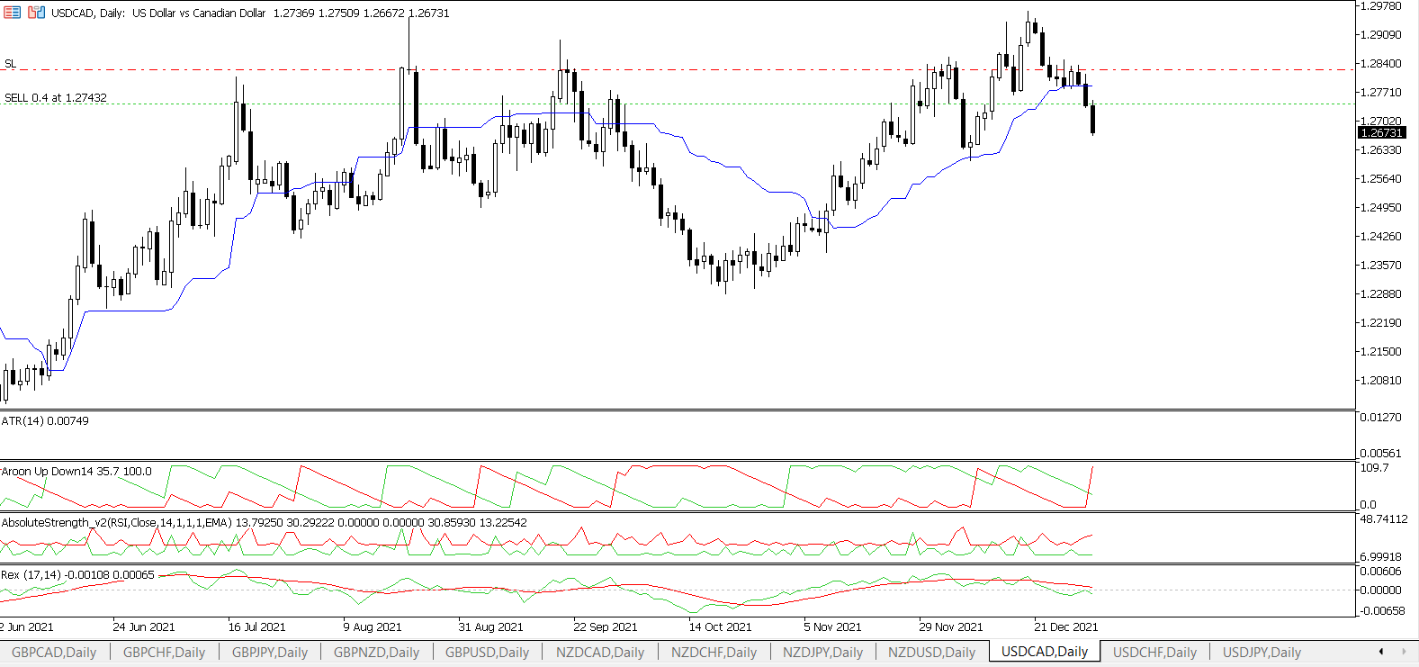Click the 1.23570 price scale value
The image size is (1419, 667).
click(1380, 266)
